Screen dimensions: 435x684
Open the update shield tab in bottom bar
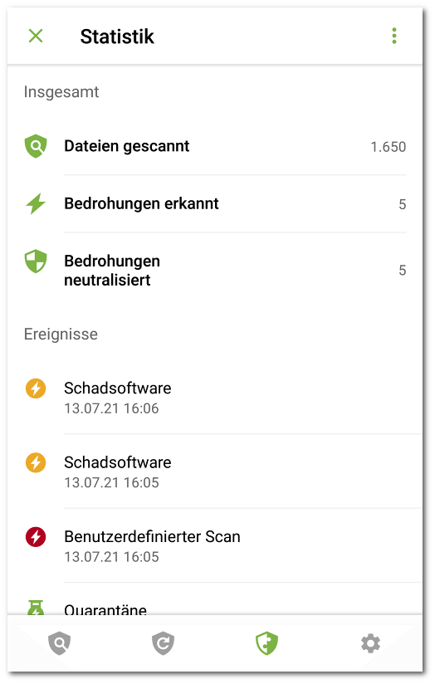[164, 643]
